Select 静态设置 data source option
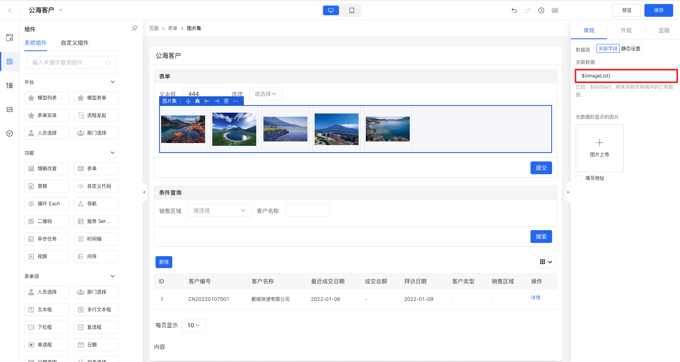The image size is (680, 362). point(631,48)
